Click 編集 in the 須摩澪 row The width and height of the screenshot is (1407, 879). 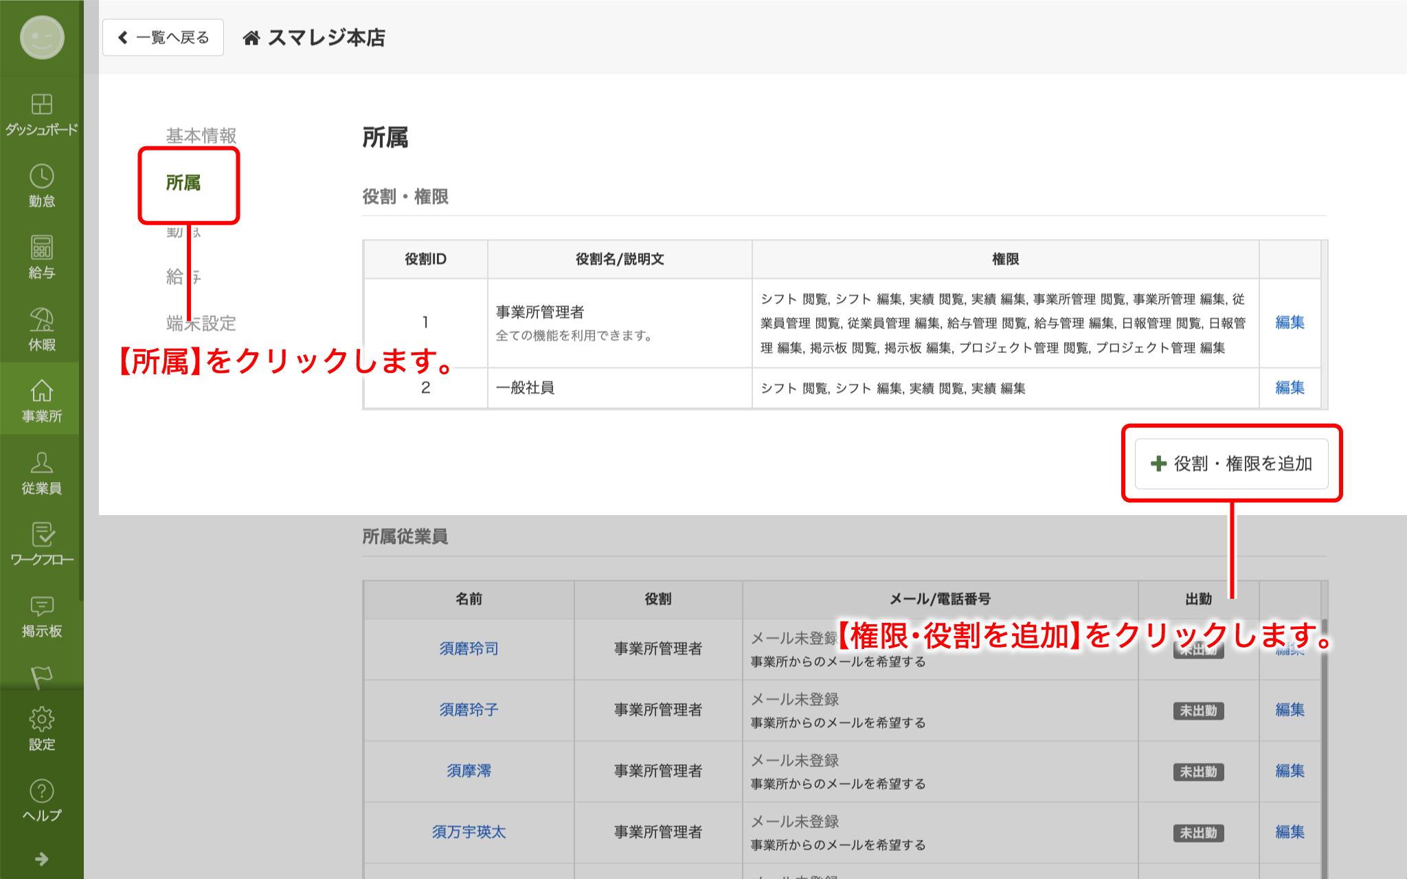[1290, 770]
